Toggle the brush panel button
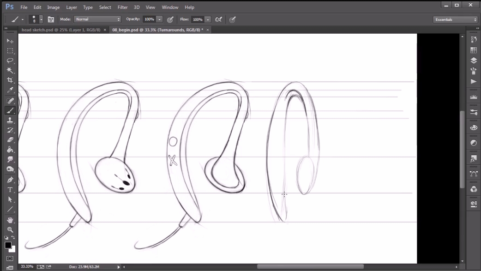 point(51,19)
